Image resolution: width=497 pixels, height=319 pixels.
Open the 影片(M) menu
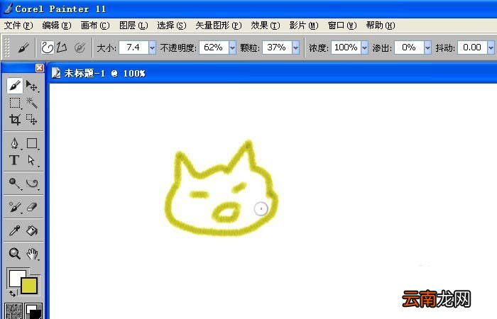point(304,26)
